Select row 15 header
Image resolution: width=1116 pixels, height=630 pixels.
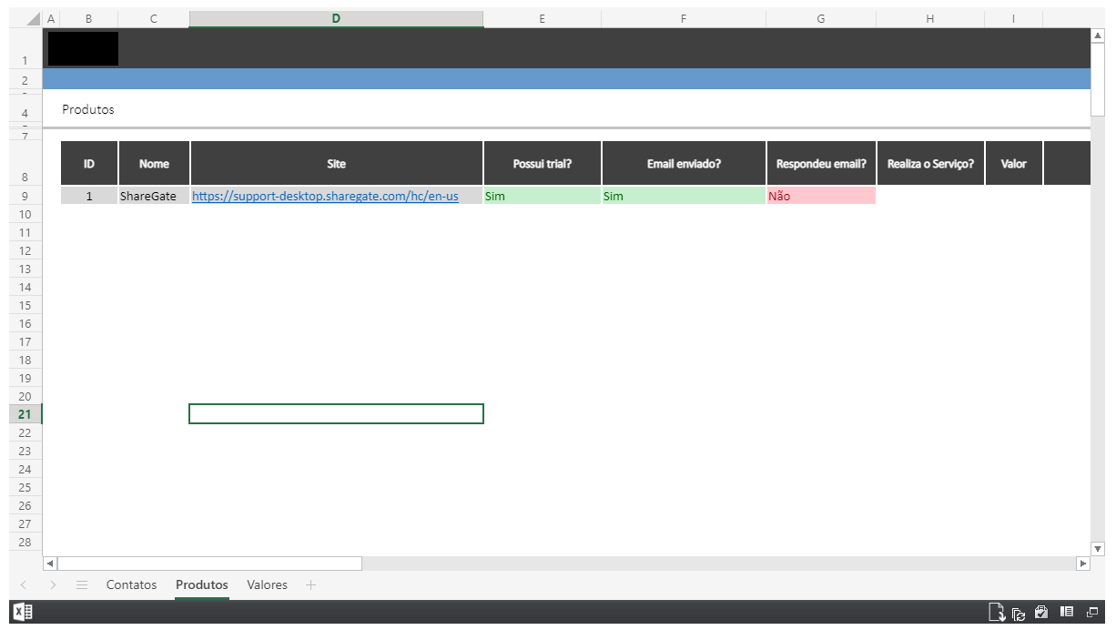tap(25, 305)
